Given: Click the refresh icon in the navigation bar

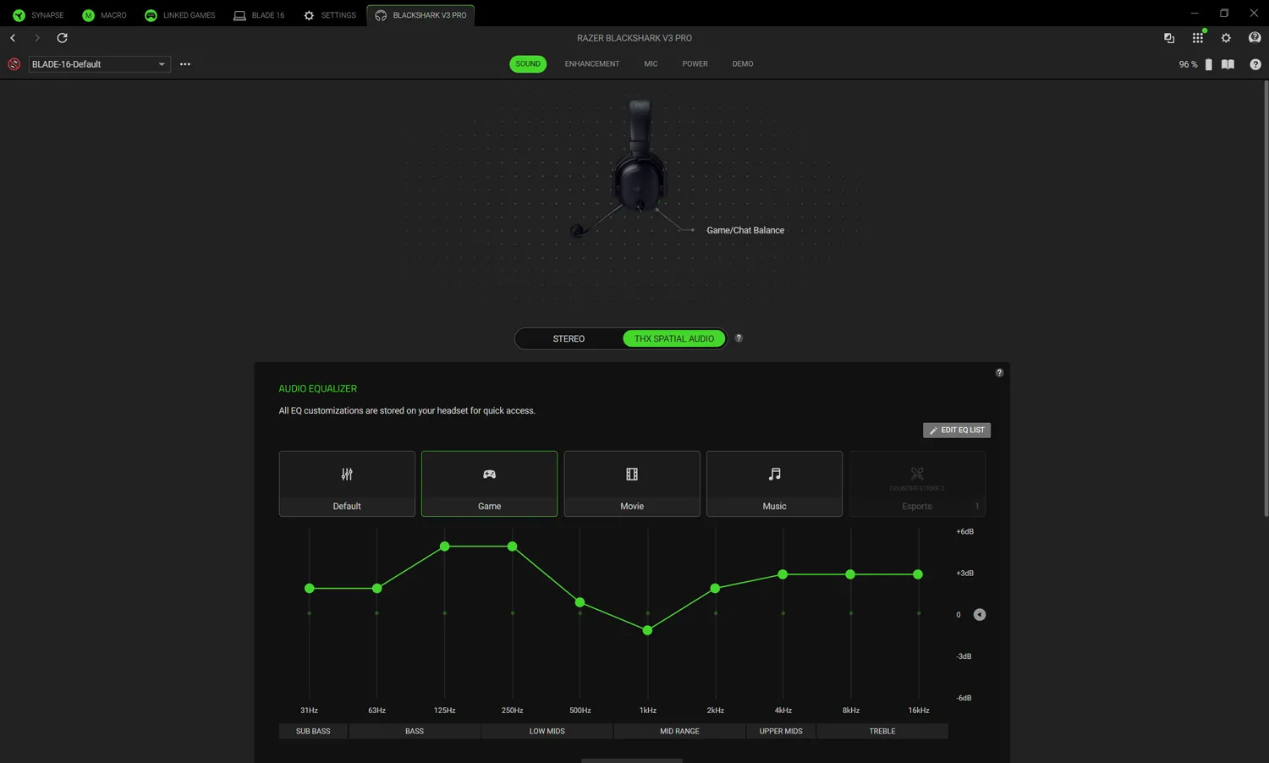Looking at the screenshot, I should coord(62,38).
